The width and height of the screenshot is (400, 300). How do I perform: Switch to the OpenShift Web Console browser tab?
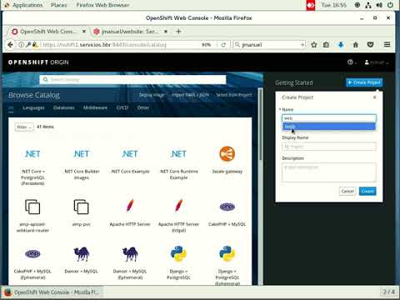point(47,32)
